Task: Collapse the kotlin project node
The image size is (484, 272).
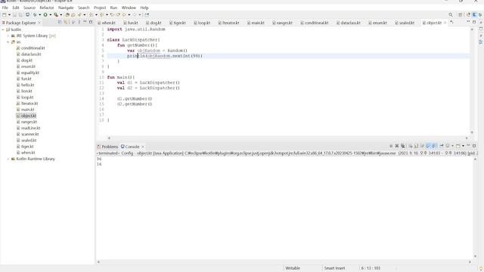Action: 3,29
